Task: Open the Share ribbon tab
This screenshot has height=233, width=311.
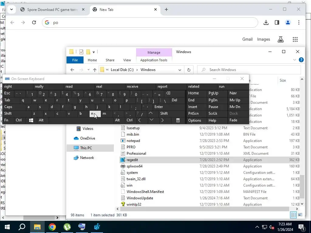Action: [110, 60]
